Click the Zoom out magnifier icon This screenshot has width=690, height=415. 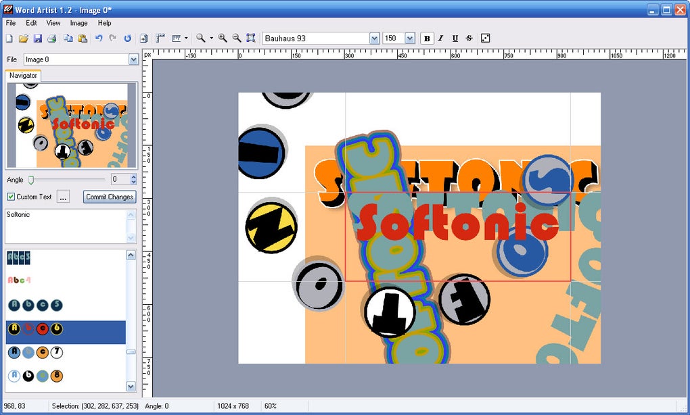[x=237, y=39]
